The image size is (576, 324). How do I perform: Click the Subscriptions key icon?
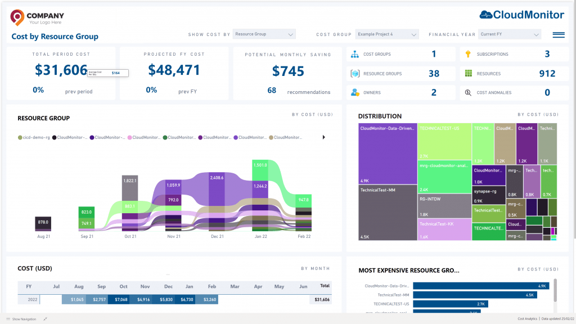468,54
